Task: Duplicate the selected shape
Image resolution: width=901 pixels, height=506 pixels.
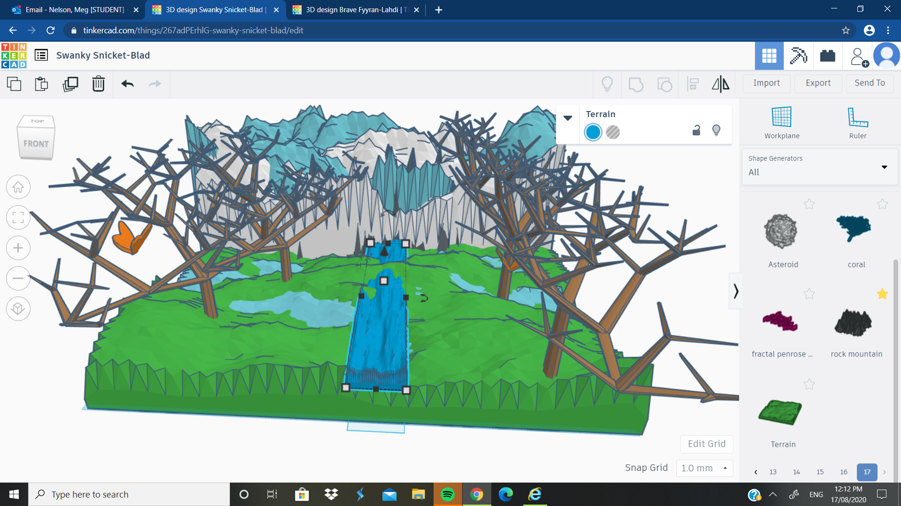Action: tap(70, 84)
